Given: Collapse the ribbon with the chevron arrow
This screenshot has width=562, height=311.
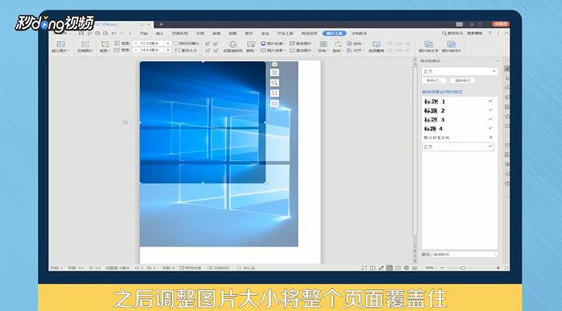Looking at the screenshot, I should pyautogui.click(x=506, y=33).
